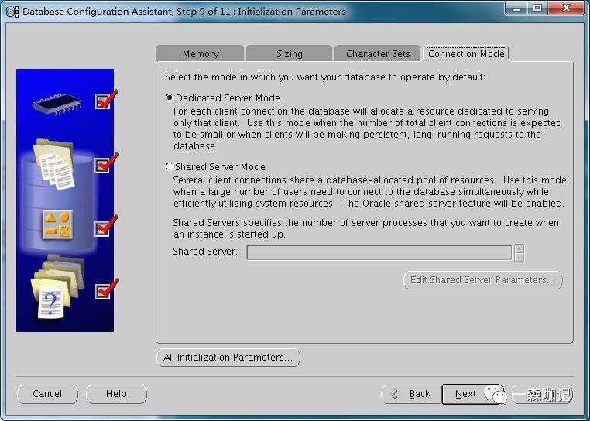Switch to the Memory tab
Viewport: 590px width, 421px height.
(200, 54)
